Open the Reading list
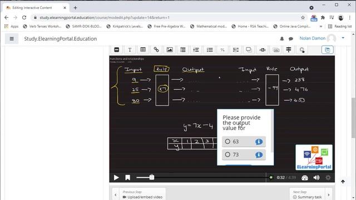Image resolution: width=356 pixels, height=200 pixels. 340,26
